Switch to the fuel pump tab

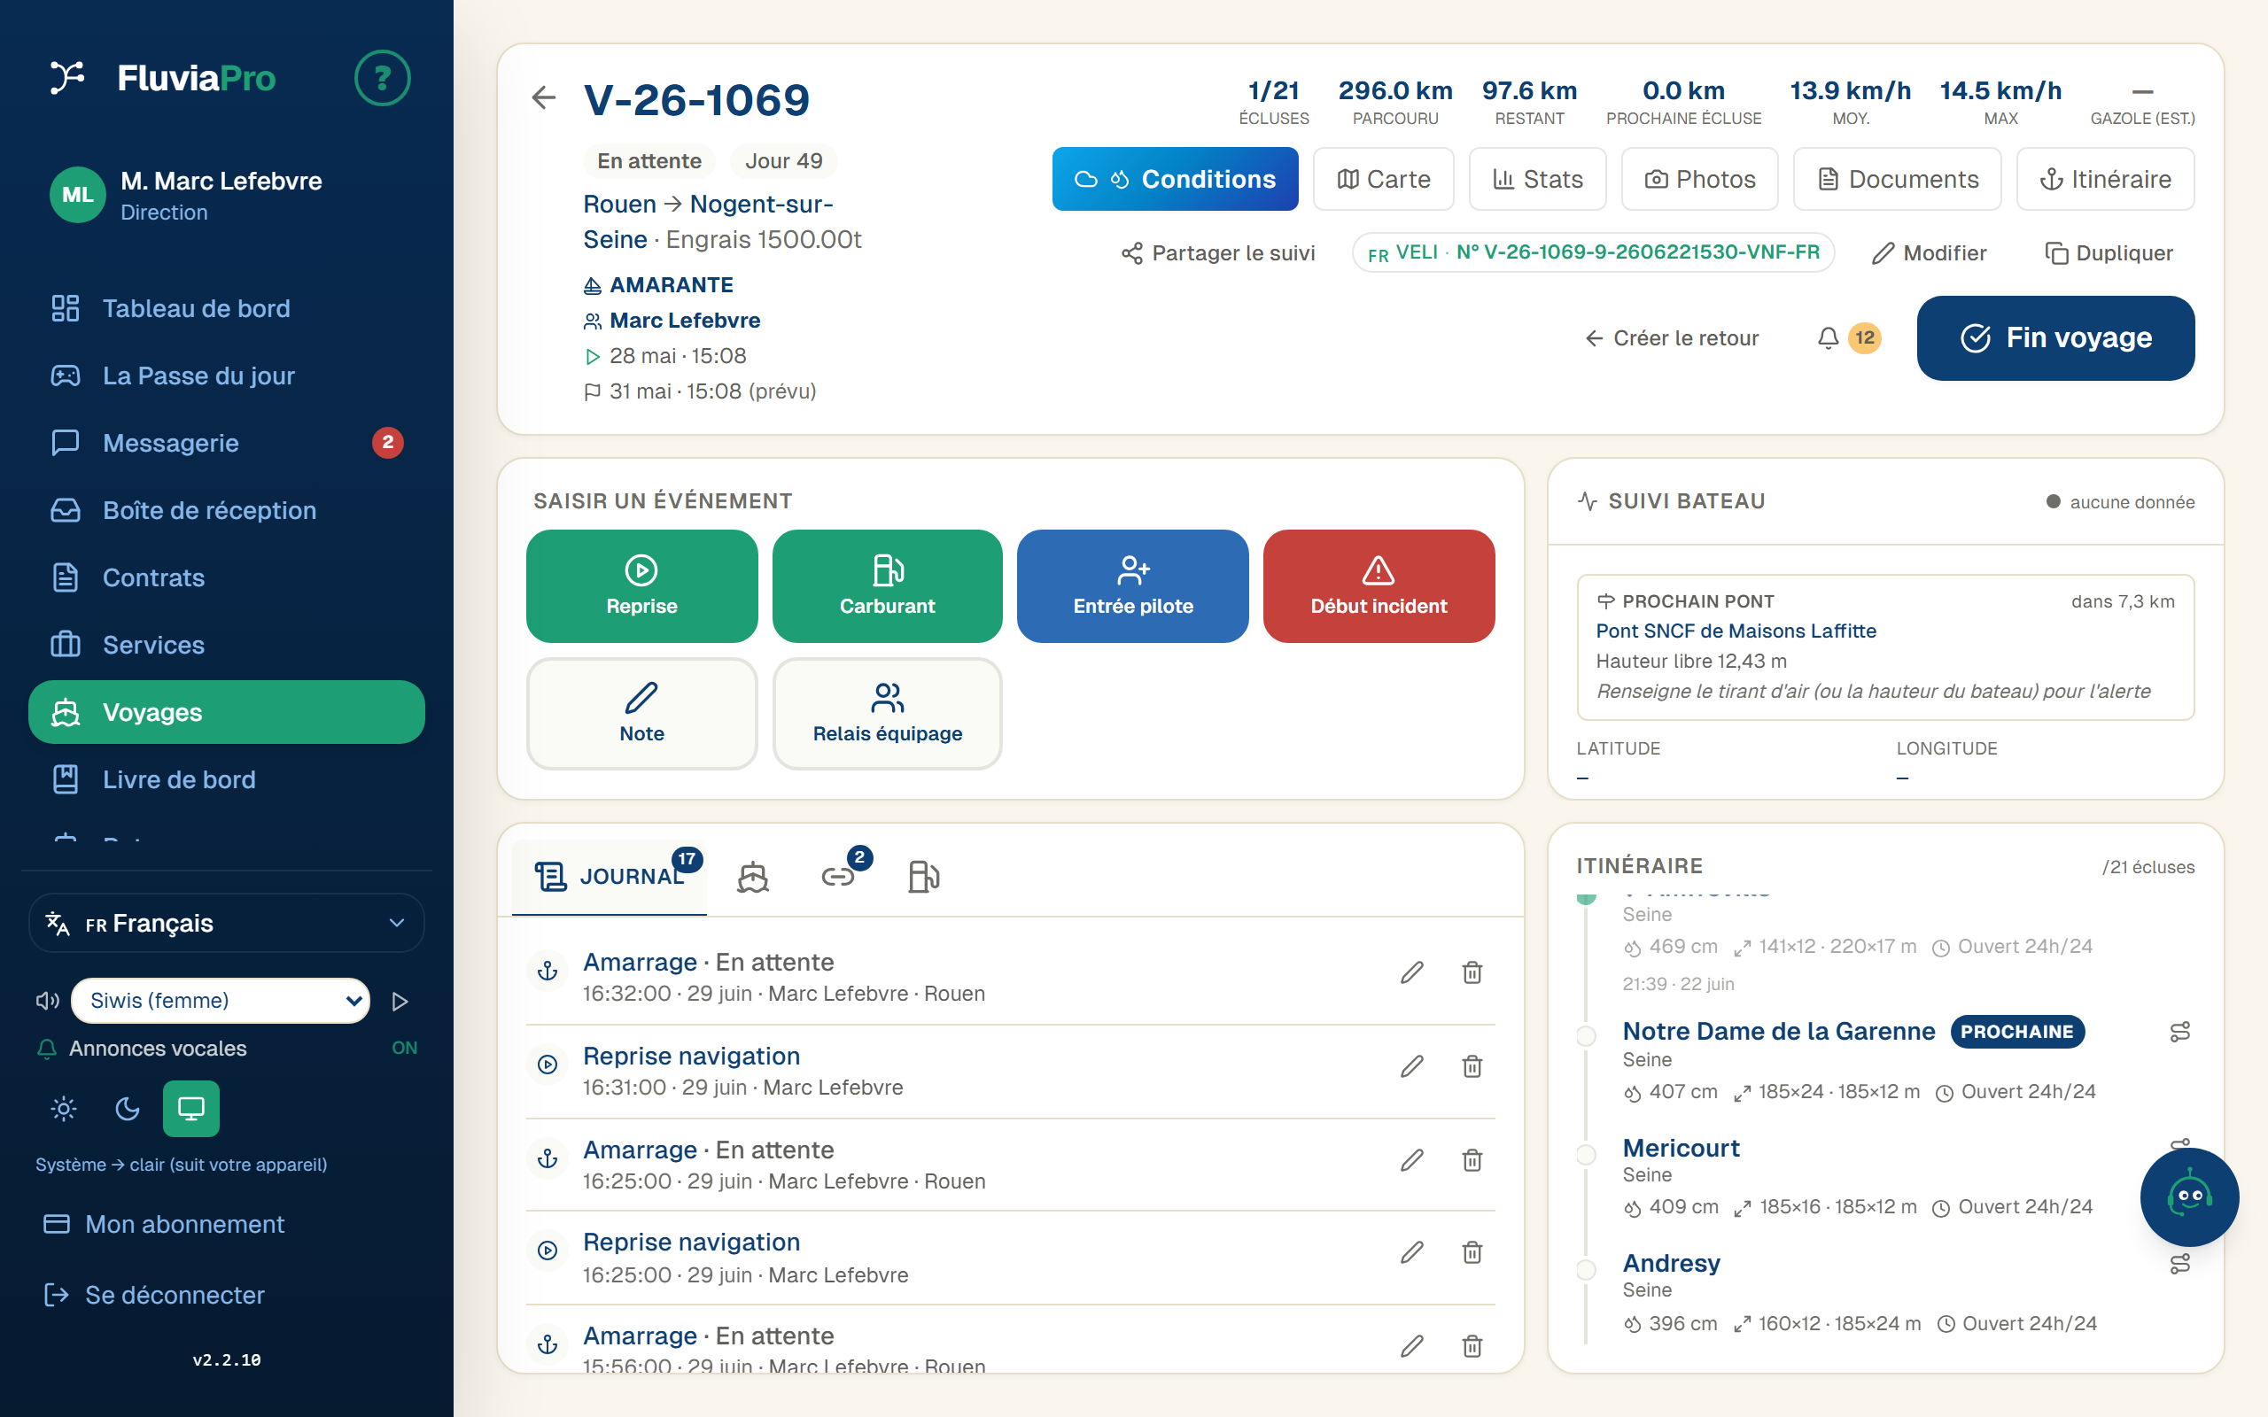coord(924,876)
